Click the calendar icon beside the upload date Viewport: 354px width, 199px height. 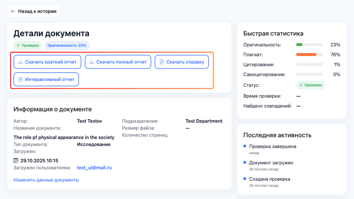[15, 161]
